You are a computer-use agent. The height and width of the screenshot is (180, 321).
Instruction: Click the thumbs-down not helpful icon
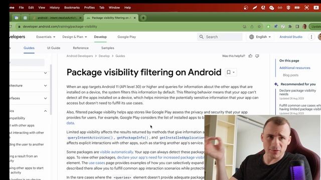click(257, 56)
